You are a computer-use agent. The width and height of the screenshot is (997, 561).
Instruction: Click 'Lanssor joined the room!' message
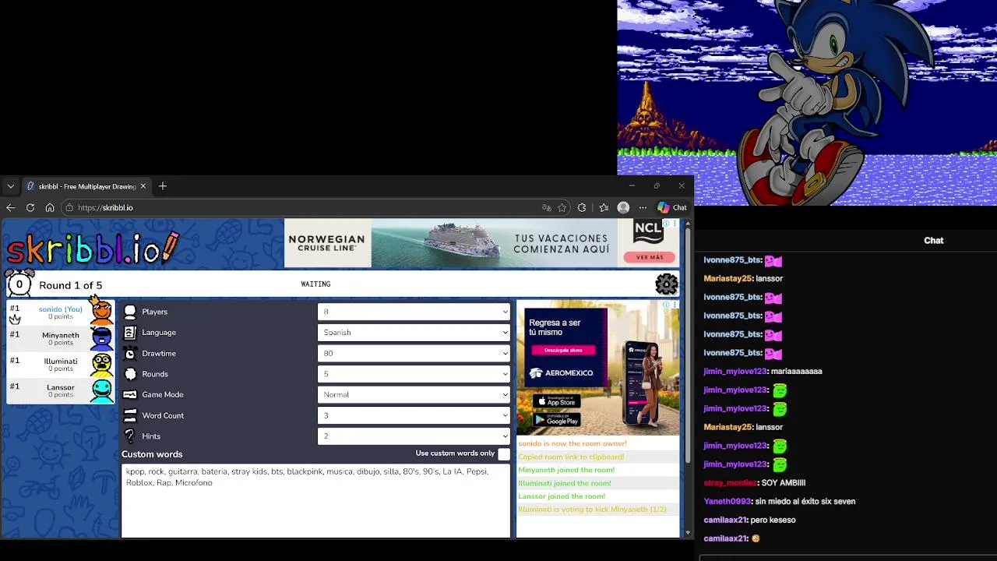(562, 496)
